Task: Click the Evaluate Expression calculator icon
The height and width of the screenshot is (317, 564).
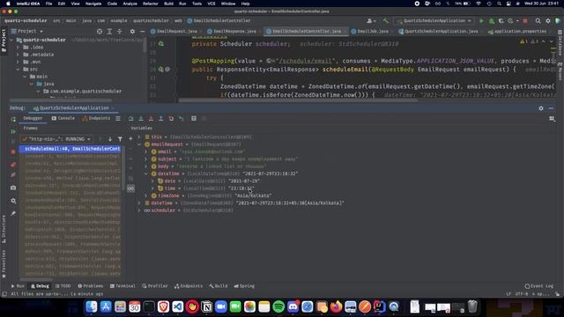Action: tap(194, 119)
